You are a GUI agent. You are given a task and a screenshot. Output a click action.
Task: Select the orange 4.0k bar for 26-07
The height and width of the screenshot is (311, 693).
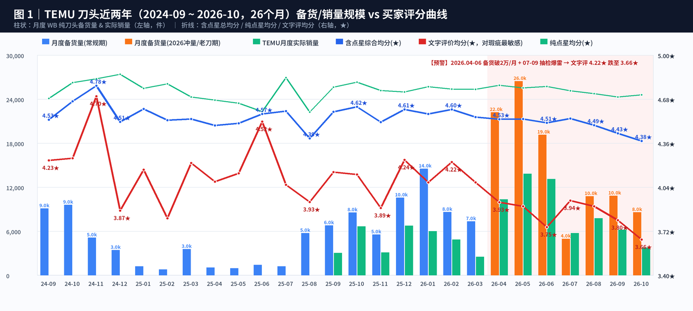[566, 257]
